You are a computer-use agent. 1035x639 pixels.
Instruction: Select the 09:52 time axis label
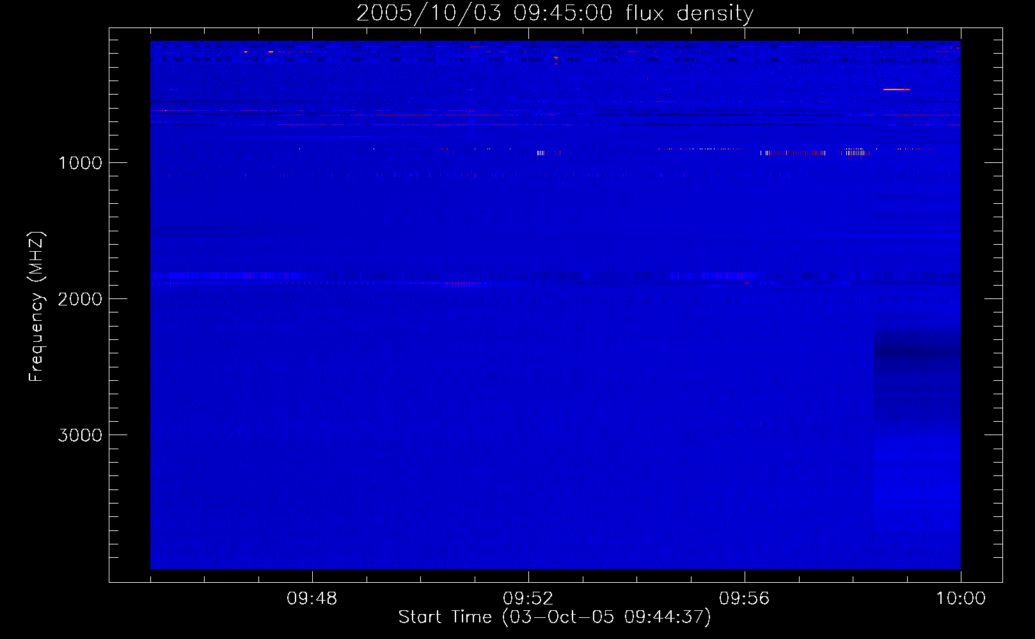coord(528,599)
